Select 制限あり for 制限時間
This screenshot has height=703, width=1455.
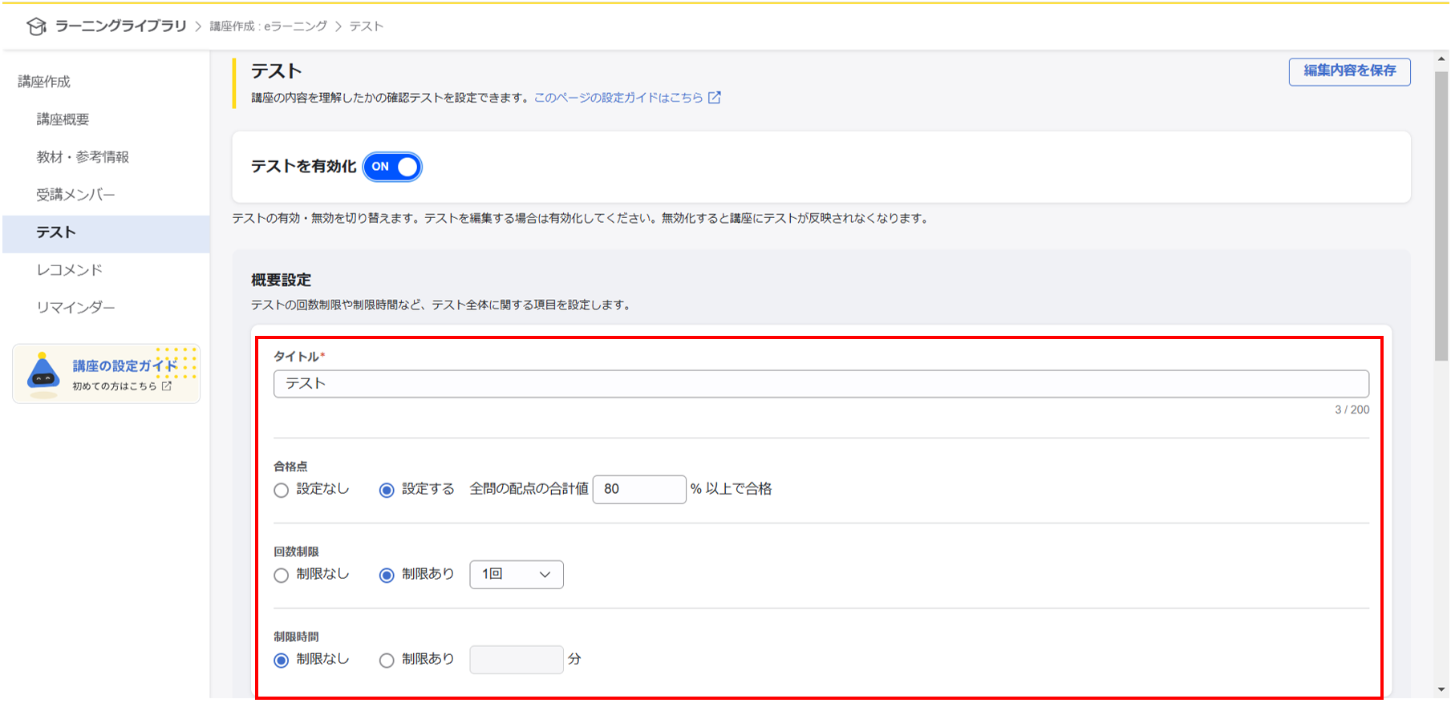click(x=387, y=660)
